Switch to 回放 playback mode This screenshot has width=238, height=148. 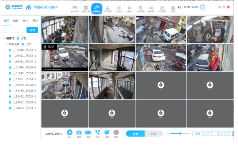(x=154, y=134)
